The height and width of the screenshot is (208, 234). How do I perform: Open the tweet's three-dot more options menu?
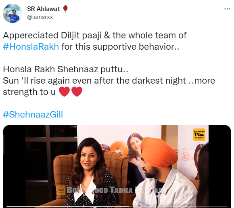coord(227,9)
